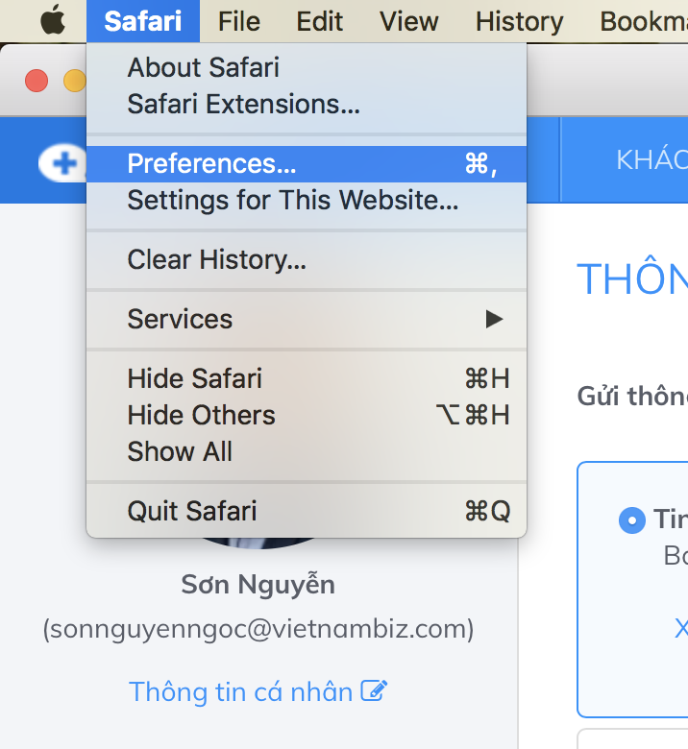Viewport: 688px width, 749px height.
Task: Open the File menu
Action: tap(239, 20)
